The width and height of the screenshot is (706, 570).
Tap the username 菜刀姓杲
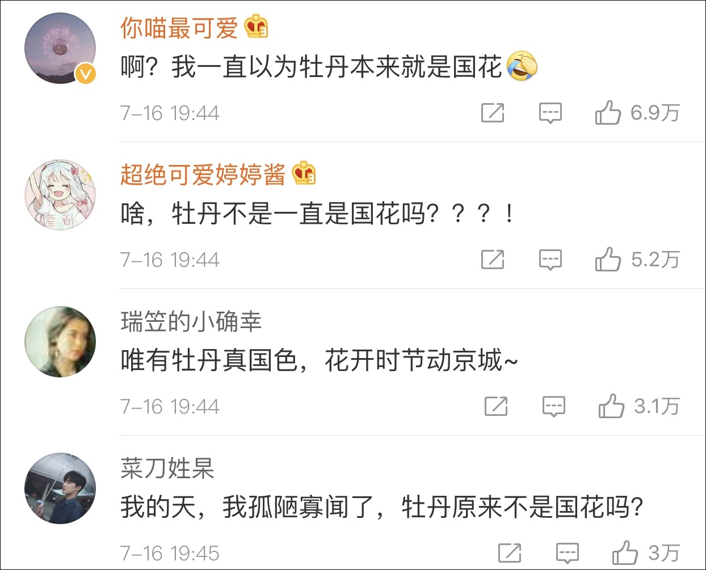click(x=167, y=468)
